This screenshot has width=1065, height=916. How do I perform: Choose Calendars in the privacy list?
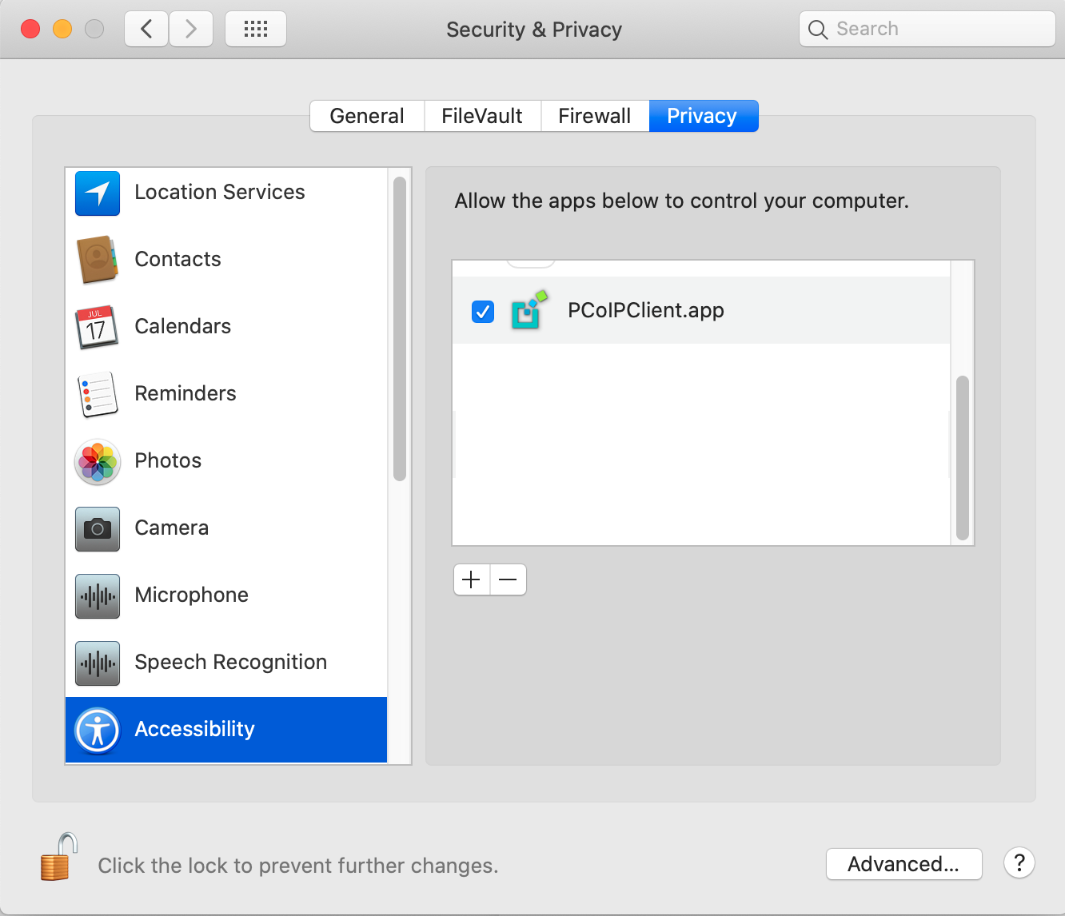tap(226, 327)
